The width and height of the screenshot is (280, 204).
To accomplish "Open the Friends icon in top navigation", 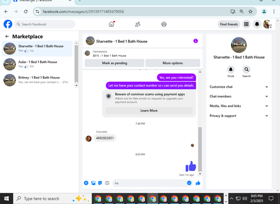I will click(x=138, y=24).
